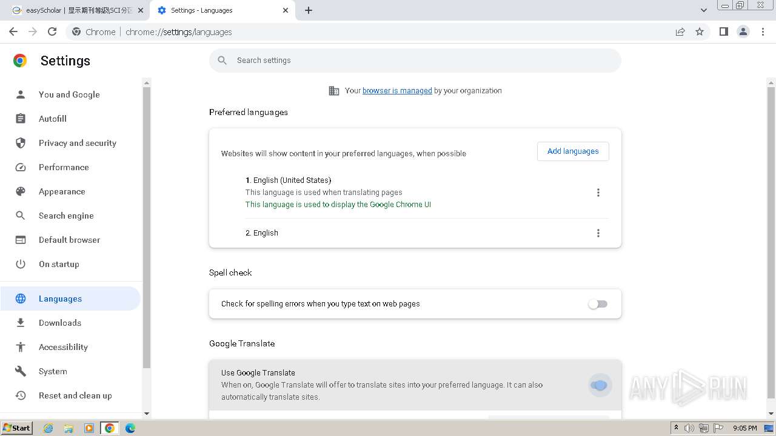Click the 'Preferred languages' heading

tap(249, 112)
